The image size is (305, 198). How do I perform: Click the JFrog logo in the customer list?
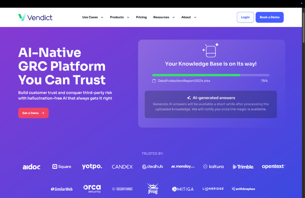point(152,188)
